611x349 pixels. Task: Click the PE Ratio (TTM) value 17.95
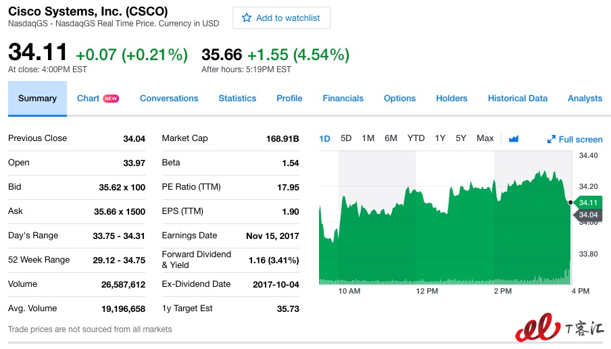click(x=288, y=187)
